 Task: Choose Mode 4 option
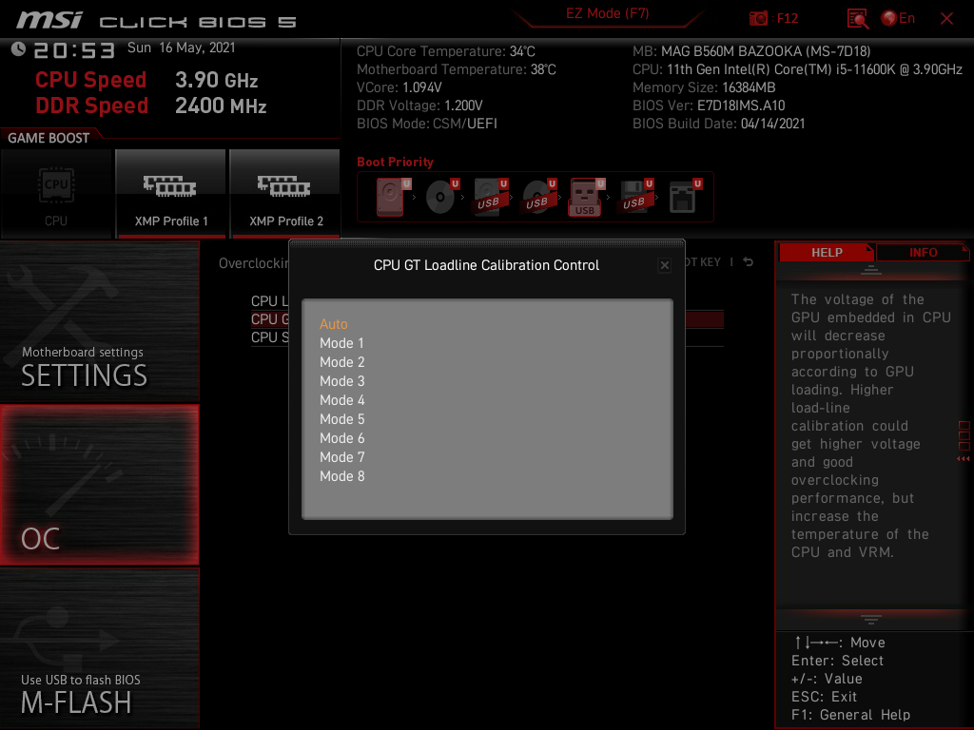coord(341,400)
